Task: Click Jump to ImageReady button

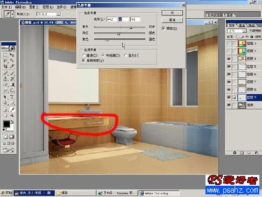Action: coord(9,150)
